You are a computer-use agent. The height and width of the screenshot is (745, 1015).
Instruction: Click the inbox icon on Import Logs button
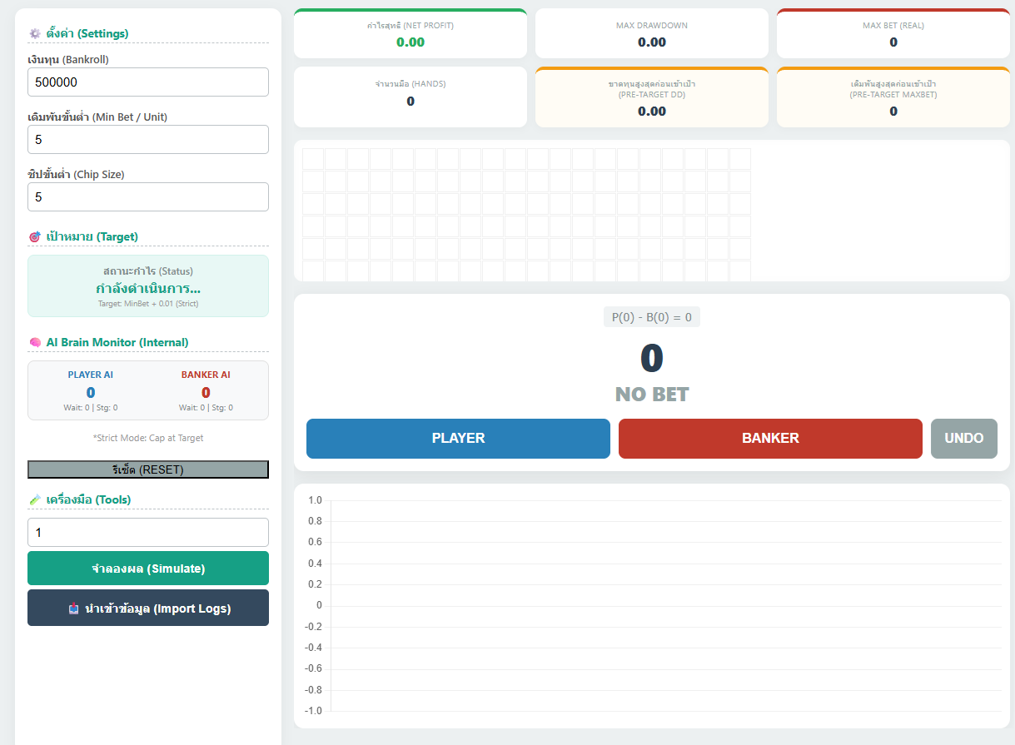[x=74, y=608]
